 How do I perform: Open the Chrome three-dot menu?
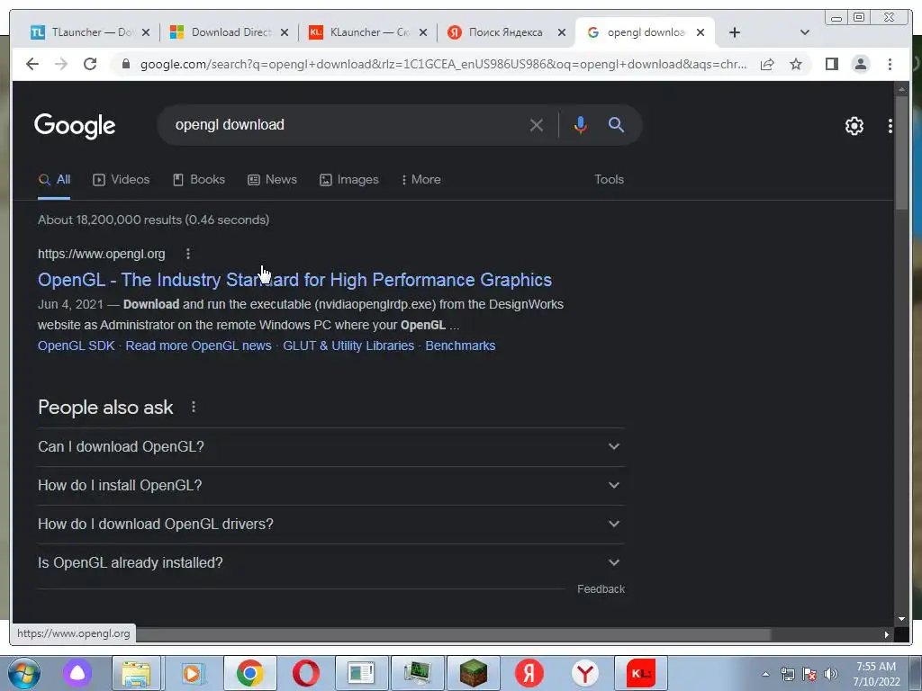(890, 64)
